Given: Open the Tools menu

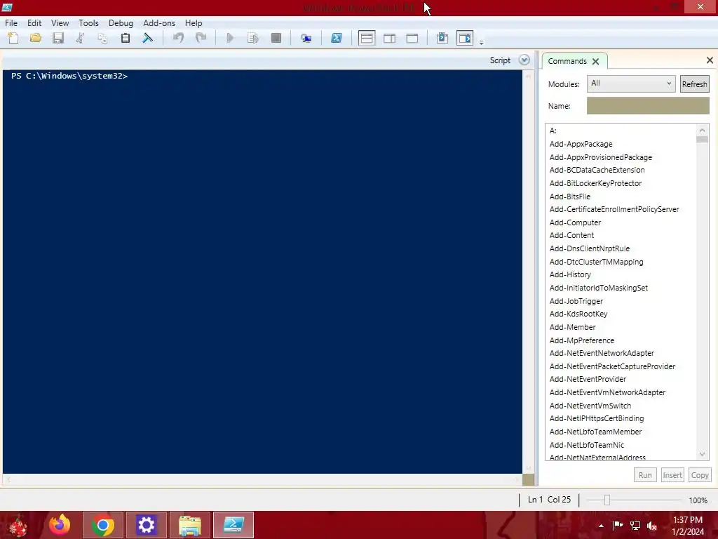Looking at the screenshot, I should [x=88, y=23].
